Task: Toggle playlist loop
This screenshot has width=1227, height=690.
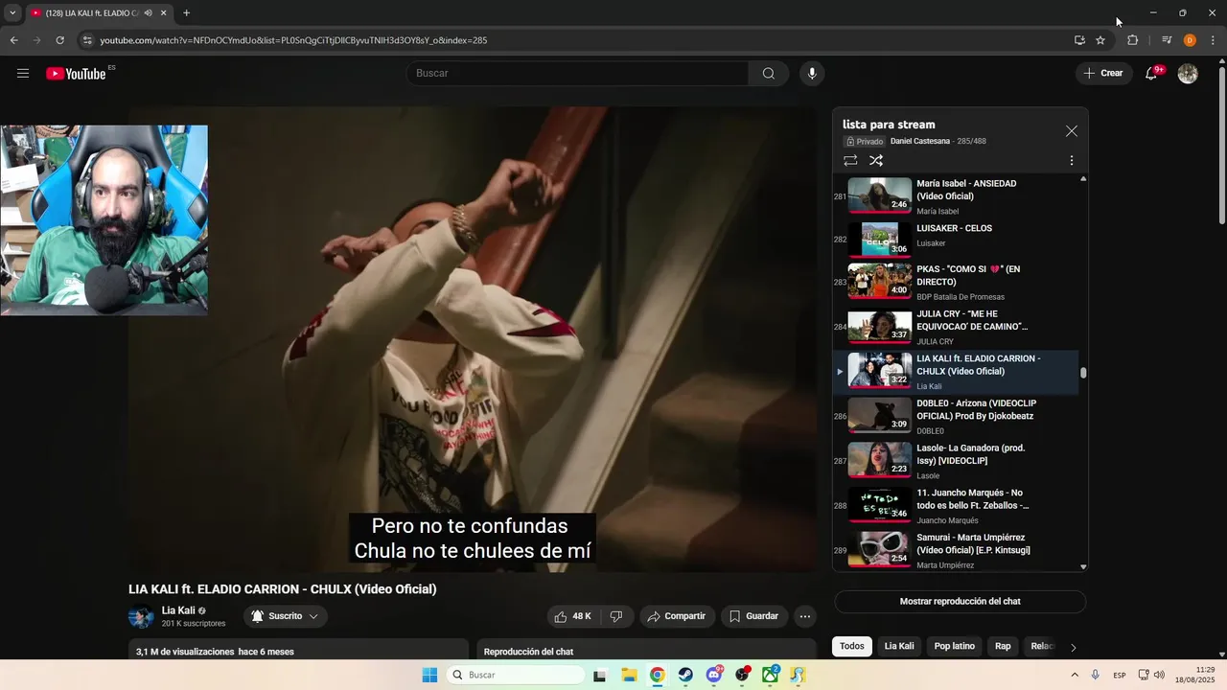Action: click(x=850, y=161)
